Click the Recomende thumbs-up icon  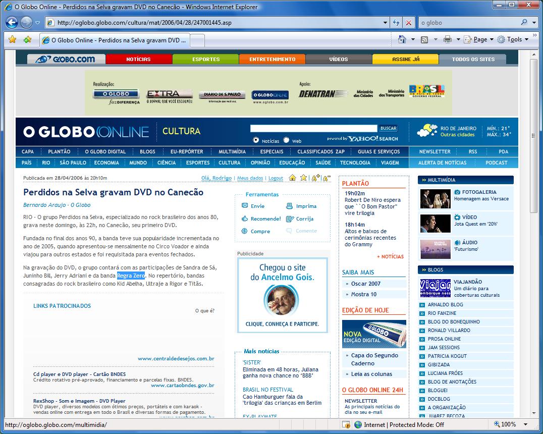(x=244, y=219)
